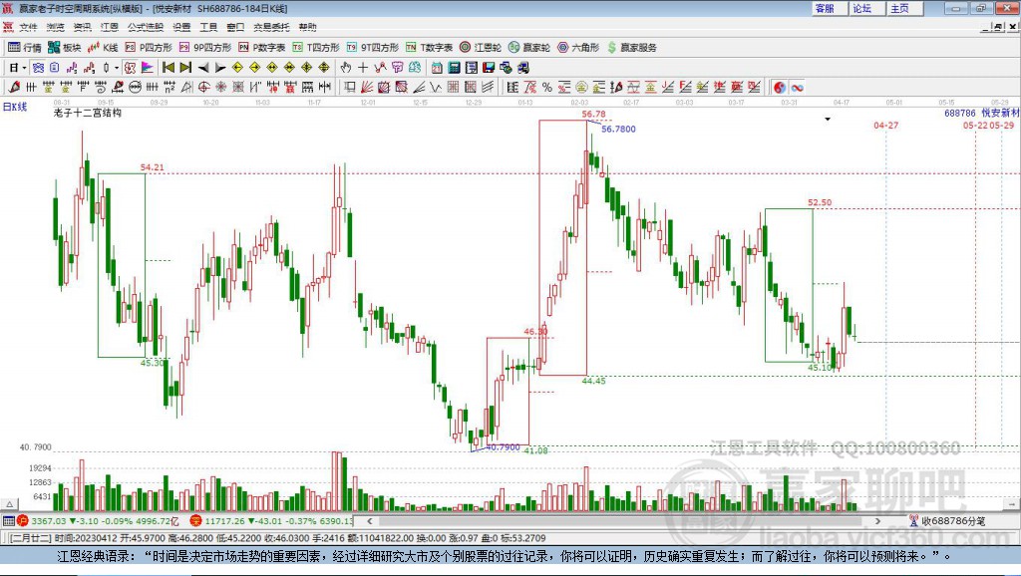
Task: Click horizontal scrollbar right arrow
Action: click(877, 520)
